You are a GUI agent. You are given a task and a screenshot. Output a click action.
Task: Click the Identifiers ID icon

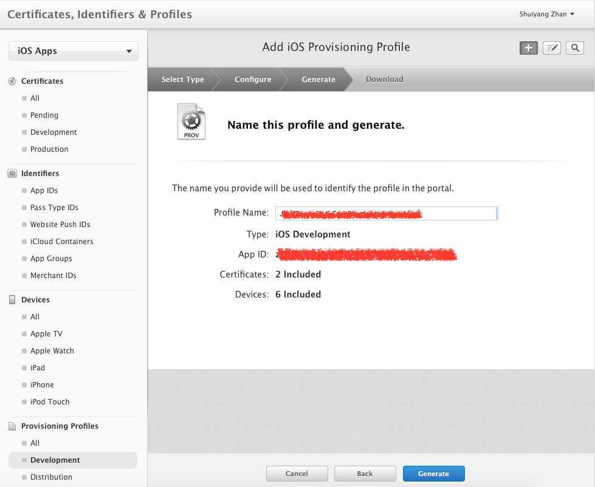(x=12, y=173)
